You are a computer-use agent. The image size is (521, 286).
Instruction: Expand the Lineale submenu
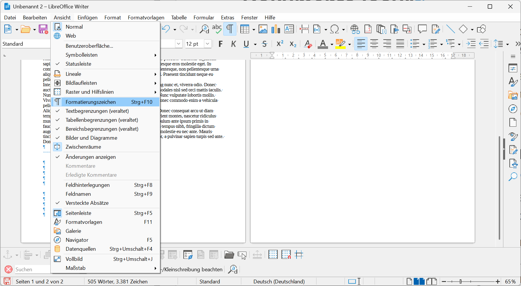pos(105,74)
